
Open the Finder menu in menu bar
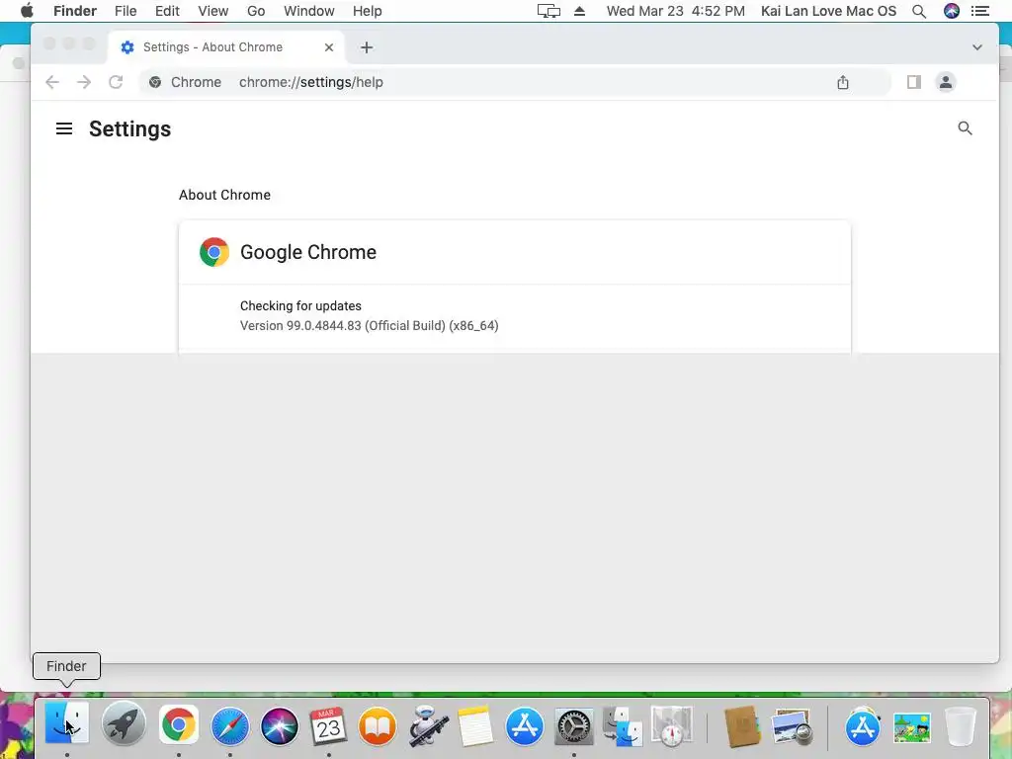click(x=75, y=11)
